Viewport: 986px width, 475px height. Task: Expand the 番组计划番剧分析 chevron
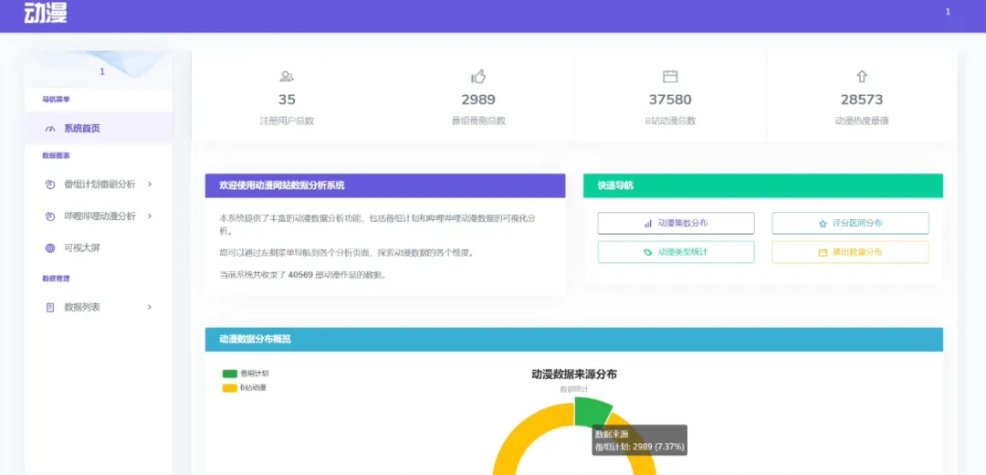coord(150,184)
